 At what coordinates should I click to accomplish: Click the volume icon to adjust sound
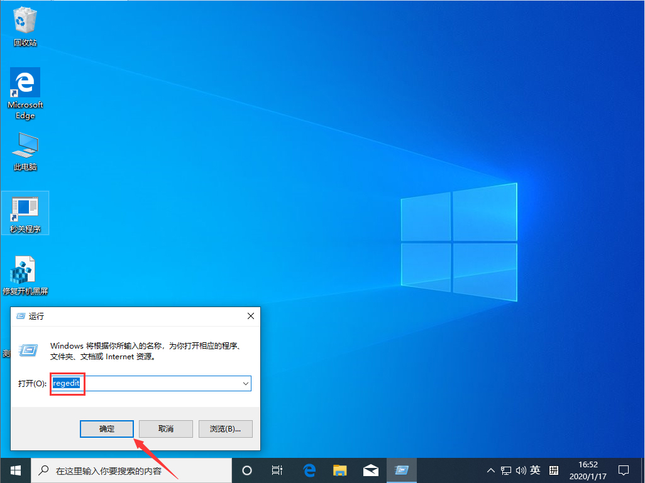click(520, 470)
